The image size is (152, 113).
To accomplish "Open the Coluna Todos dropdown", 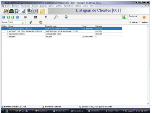I will [x=23, y=22].
